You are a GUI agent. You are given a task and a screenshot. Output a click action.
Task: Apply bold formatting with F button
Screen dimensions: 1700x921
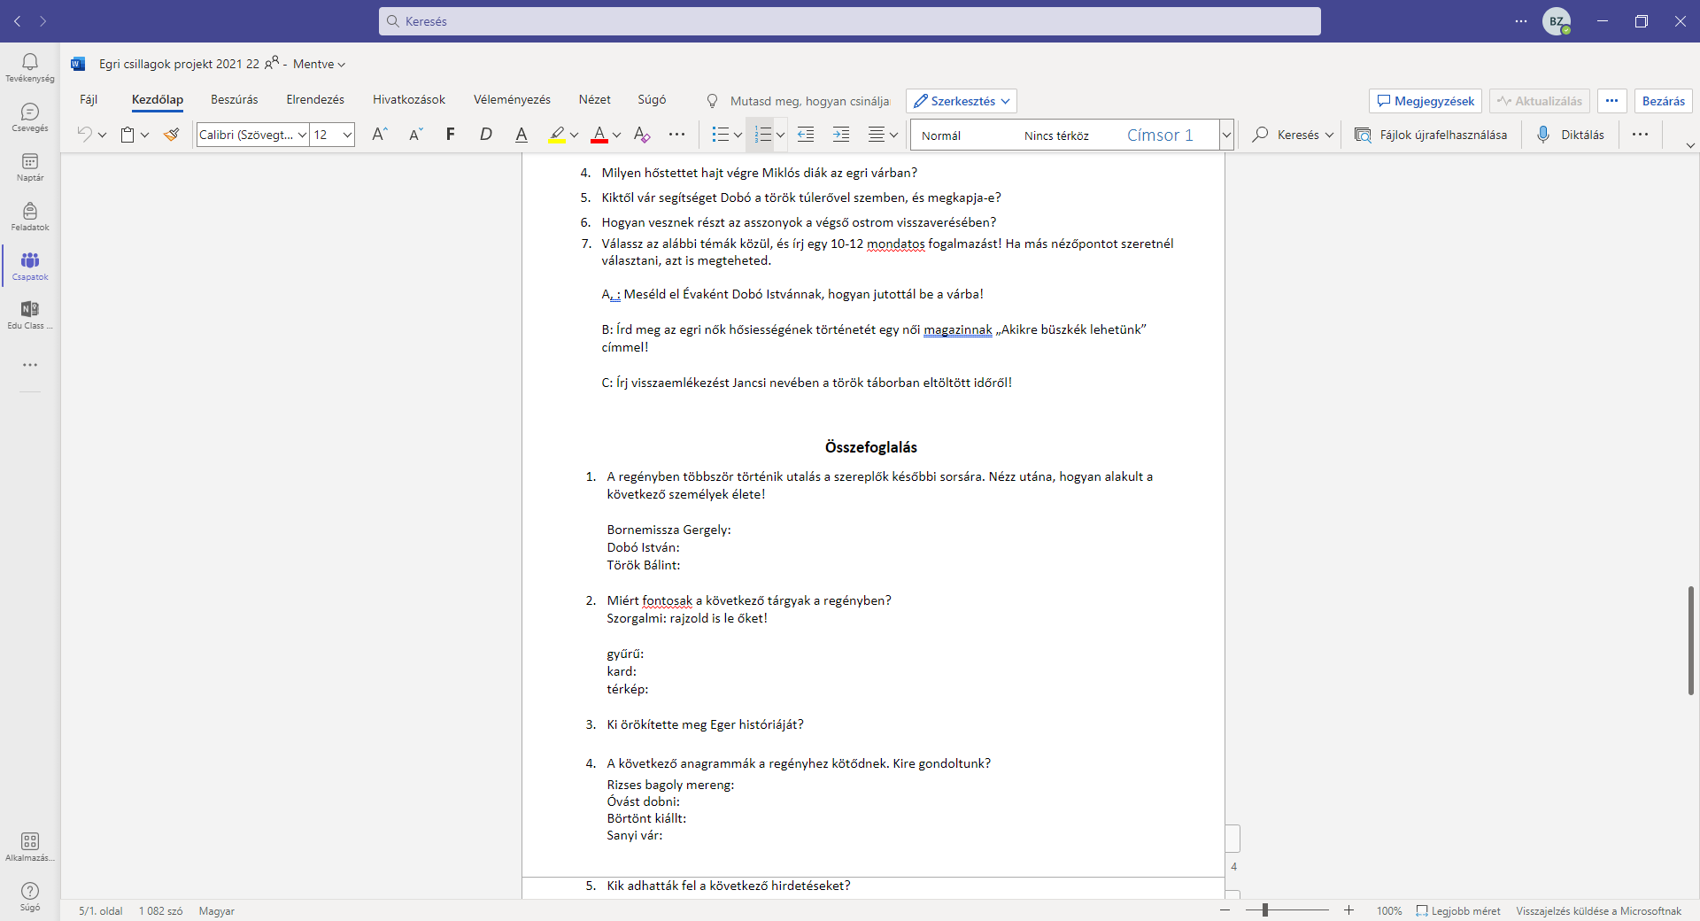[x=451, y=135]
